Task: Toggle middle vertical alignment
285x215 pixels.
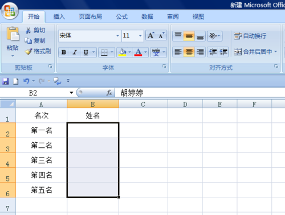Action: [x=189, y=36]
